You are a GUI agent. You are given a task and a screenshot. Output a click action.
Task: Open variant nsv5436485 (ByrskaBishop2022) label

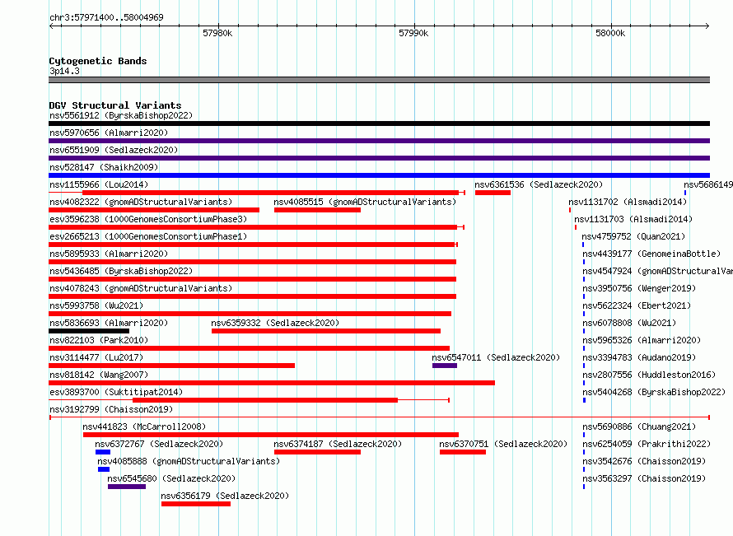pyautogui.click(x=121, y=271)
